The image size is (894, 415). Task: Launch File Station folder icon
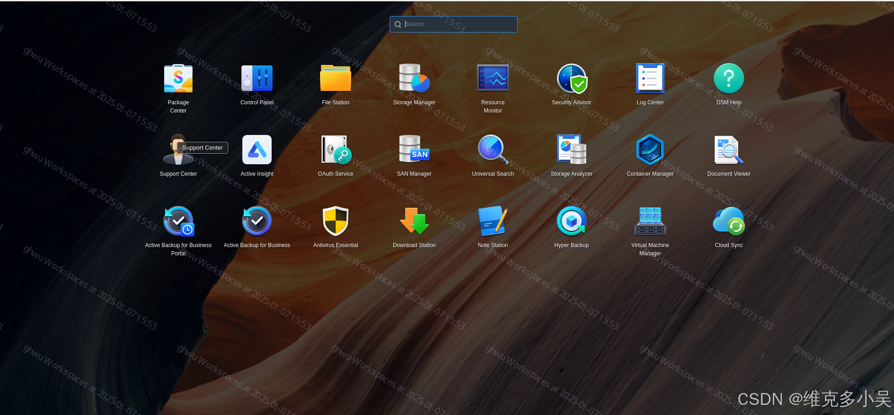tap(336, 78)
